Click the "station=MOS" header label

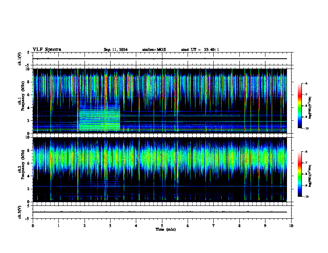pyautogui.click(x=154, y=50)
